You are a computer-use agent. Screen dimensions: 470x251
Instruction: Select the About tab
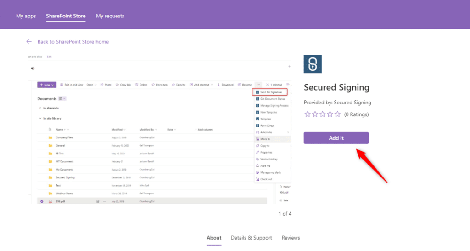(x=214, y=238)
